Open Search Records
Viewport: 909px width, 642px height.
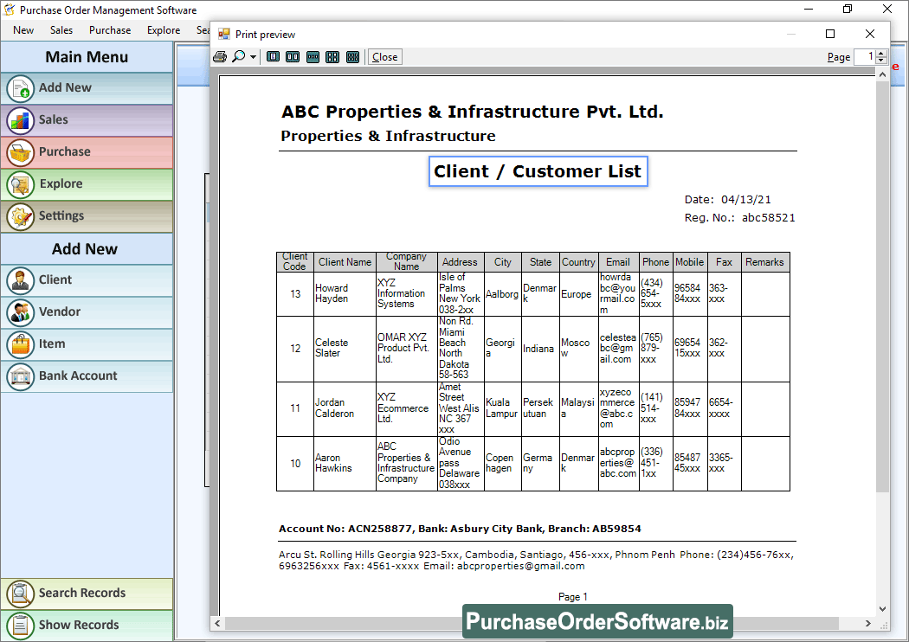pyautogui.click(x=87, y=594)
